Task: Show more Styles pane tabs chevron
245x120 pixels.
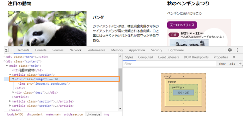Action: click(234, 57)
